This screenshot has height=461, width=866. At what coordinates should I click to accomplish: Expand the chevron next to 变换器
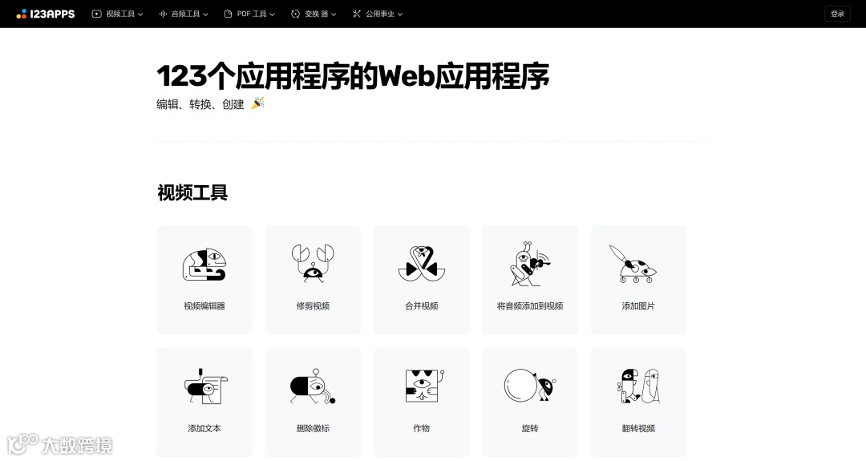pos(334,14)
